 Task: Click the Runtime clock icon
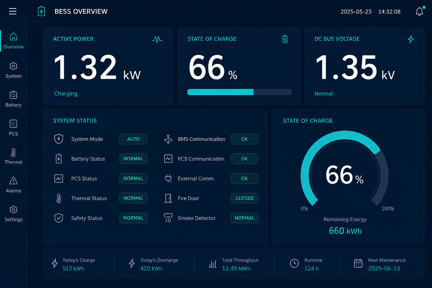point(294,263)
